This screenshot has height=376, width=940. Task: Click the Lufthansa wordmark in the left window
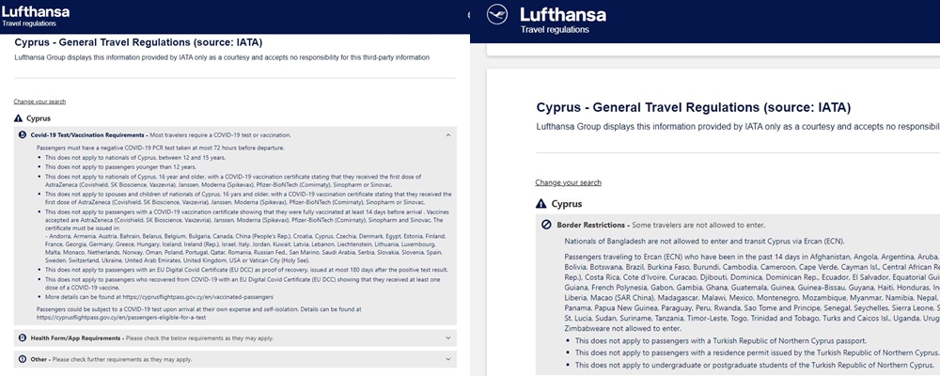(36, 11)
